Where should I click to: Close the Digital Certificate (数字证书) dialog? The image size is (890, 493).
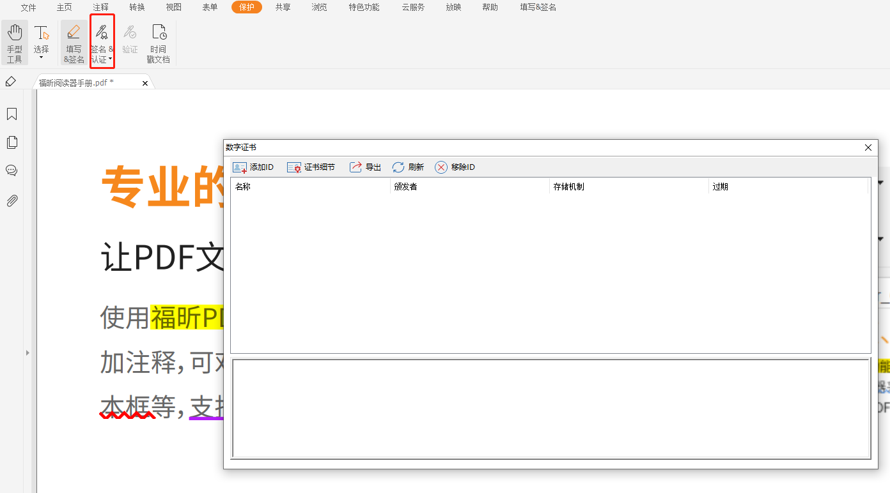point(868,148)
